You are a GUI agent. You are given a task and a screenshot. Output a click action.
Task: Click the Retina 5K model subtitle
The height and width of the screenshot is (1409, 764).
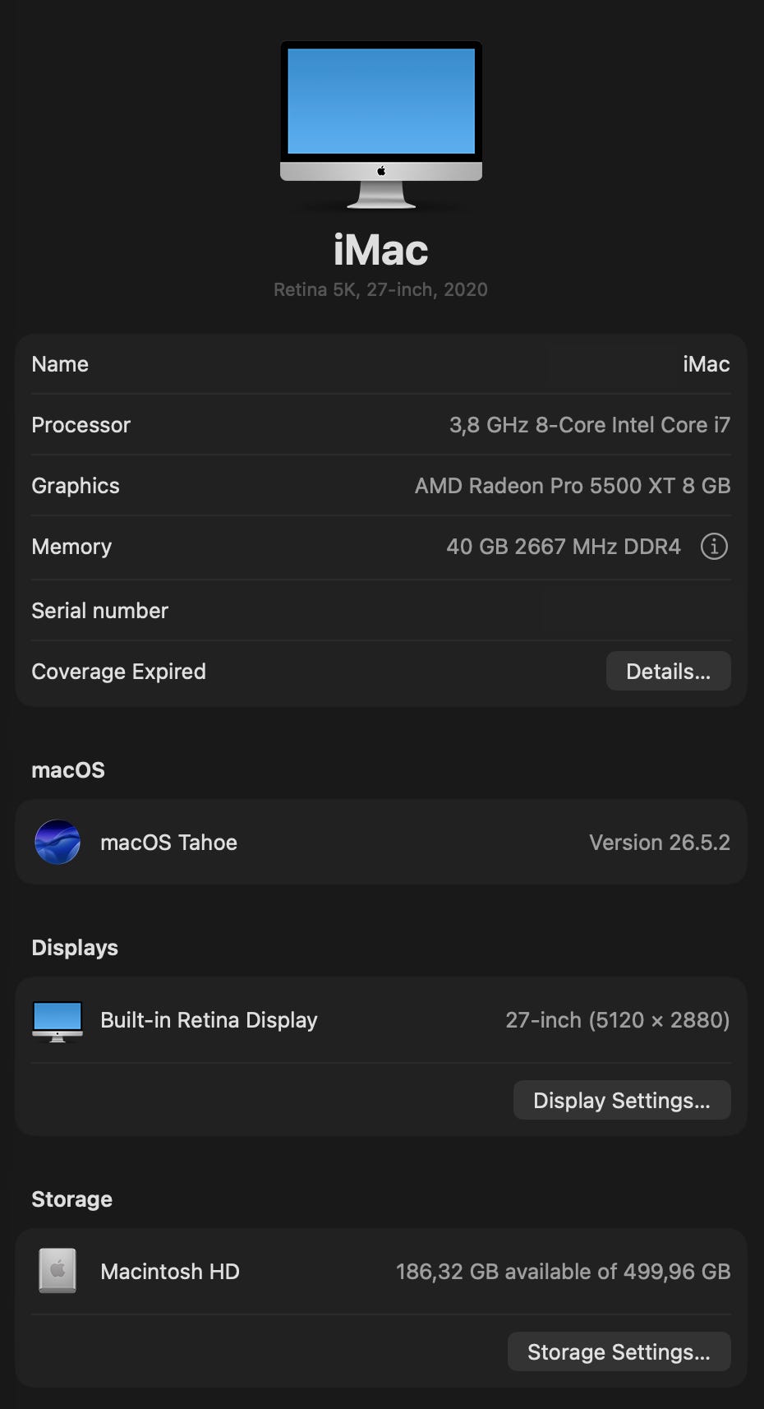click(380, 289)
